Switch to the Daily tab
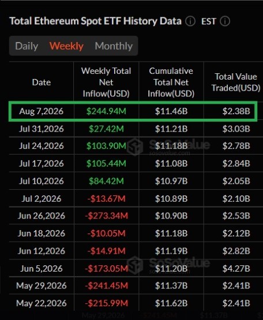The height and width of the screenshot is (320, 263). (27, 46)
